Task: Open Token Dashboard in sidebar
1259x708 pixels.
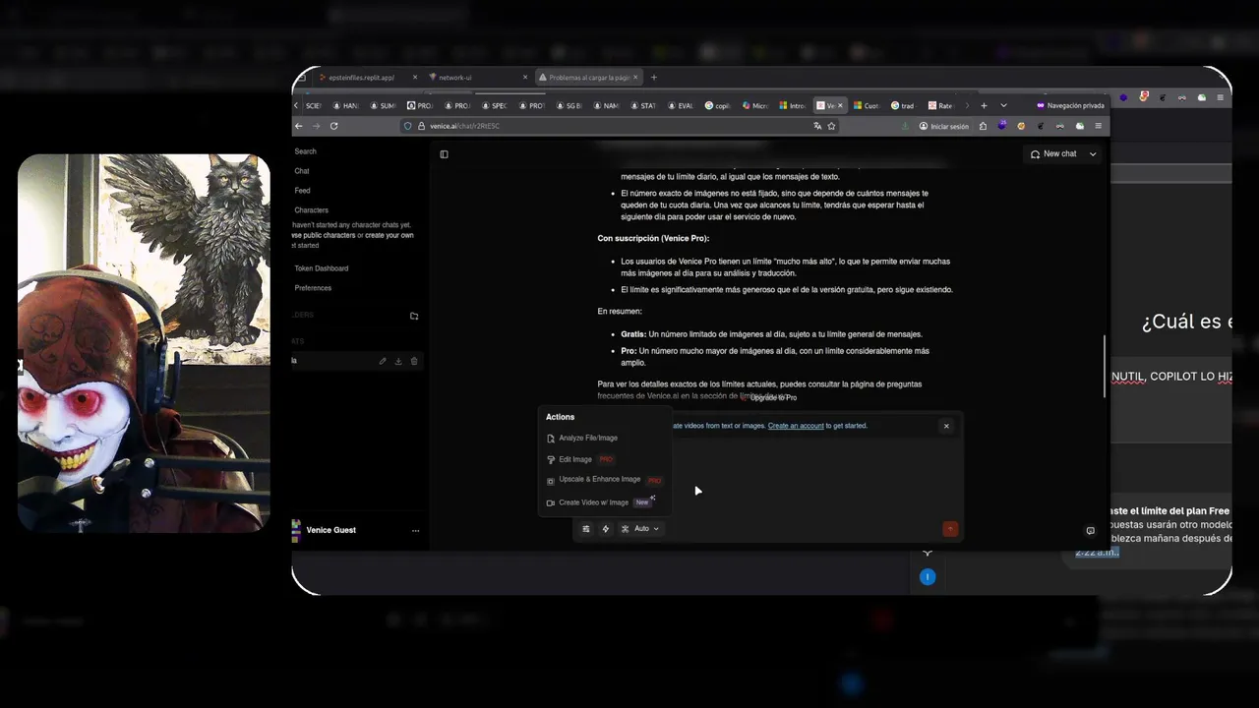Action: click(322, 268)
